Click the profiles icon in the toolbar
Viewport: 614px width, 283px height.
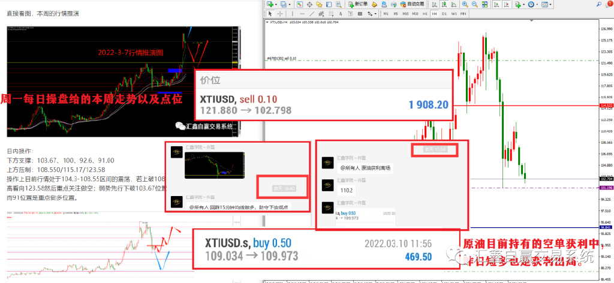pos(284,4)
